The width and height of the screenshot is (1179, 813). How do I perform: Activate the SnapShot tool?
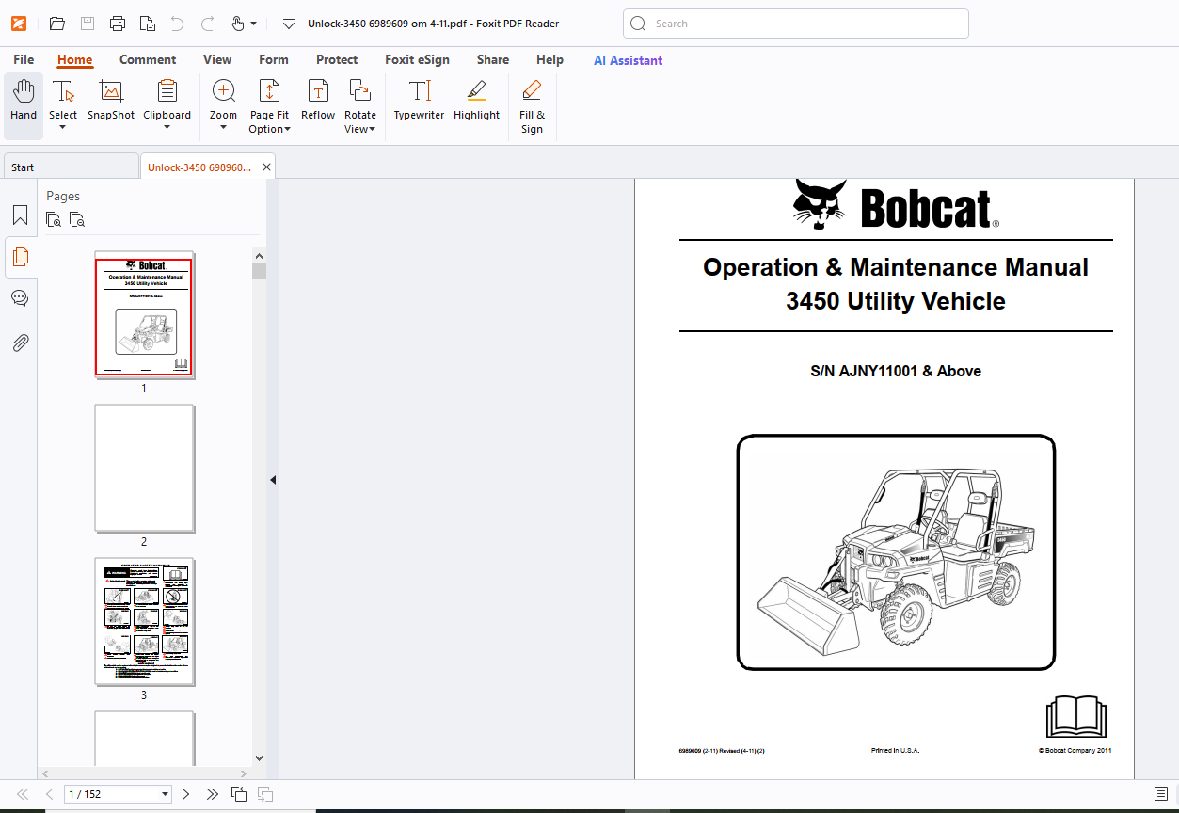111,99
